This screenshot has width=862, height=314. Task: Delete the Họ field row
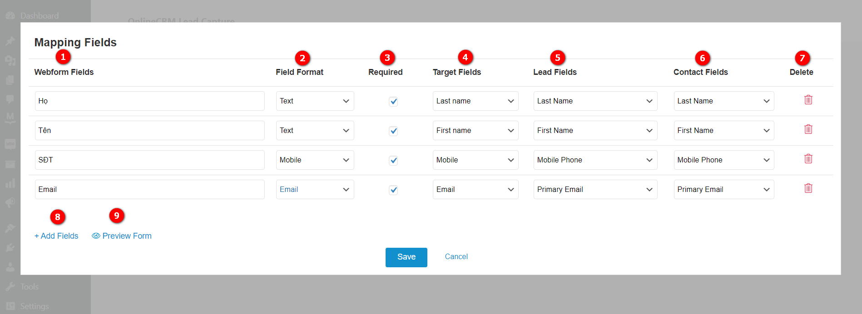[808, 100]
